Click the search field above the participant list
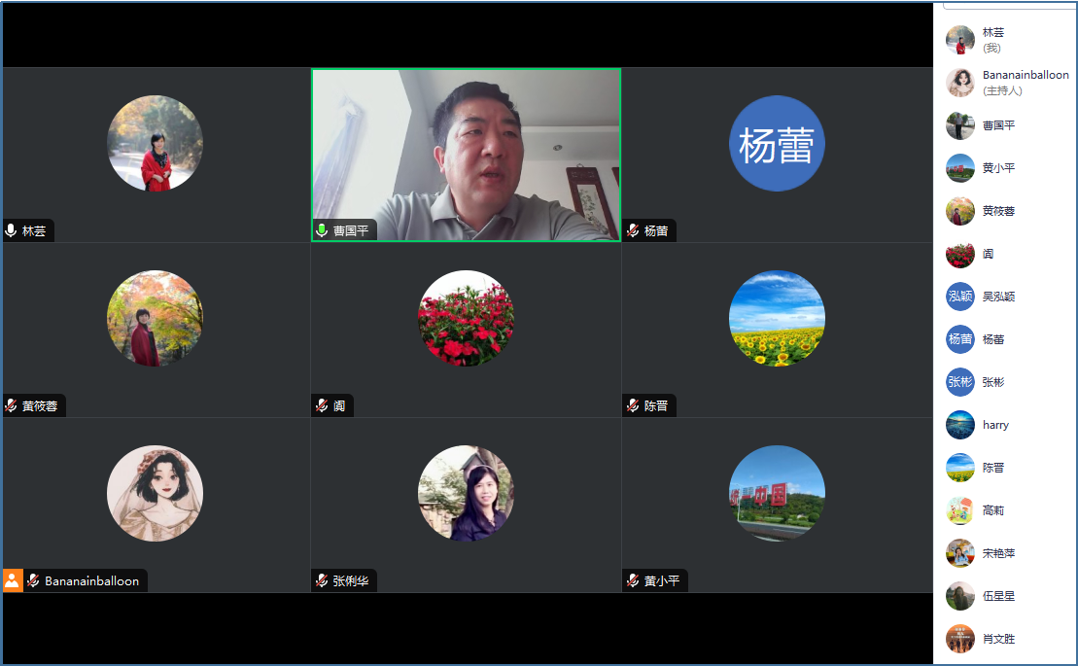The height and width of the screenshot is (666, 1078). (x=1009, y=6)
